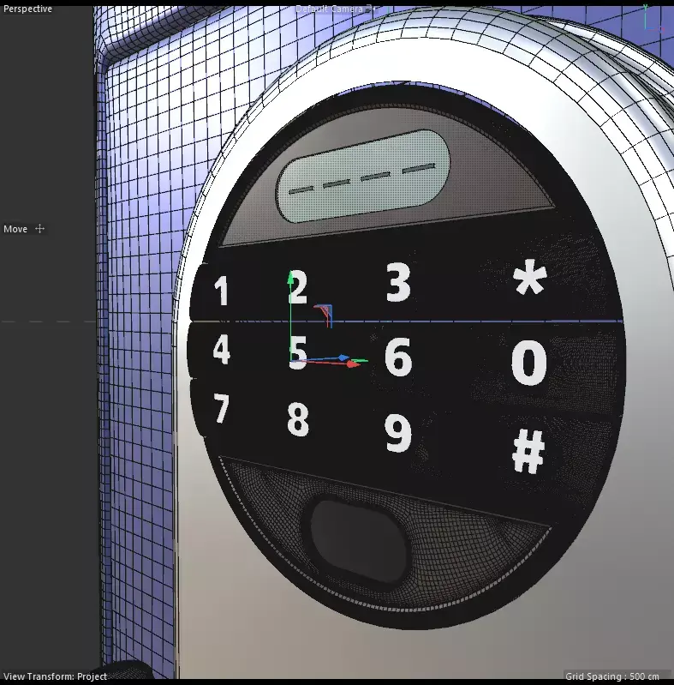The height and width of the screenshot is (685, 674).
Task: Click the red X-axis arrow of the move gizmo
Action: 354,364
